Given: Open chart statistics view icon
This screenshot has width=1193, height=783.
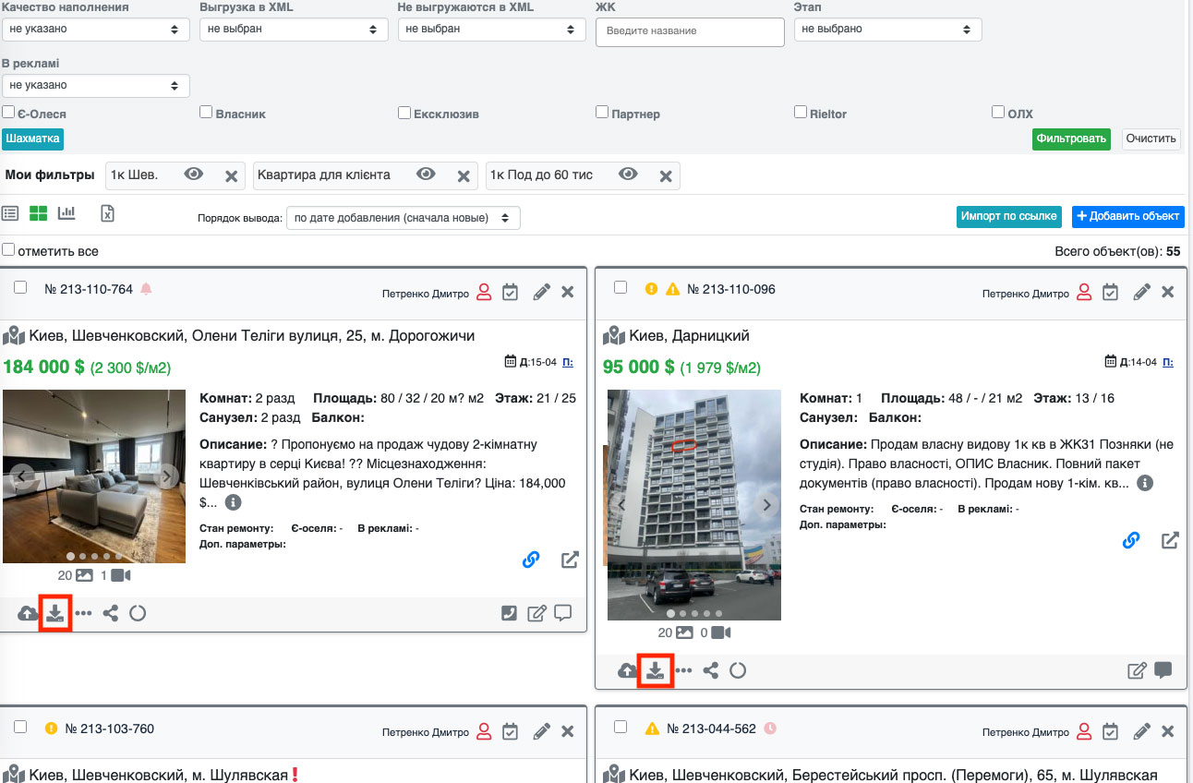Looking at the screenshot, I should (x=66, y=213).
